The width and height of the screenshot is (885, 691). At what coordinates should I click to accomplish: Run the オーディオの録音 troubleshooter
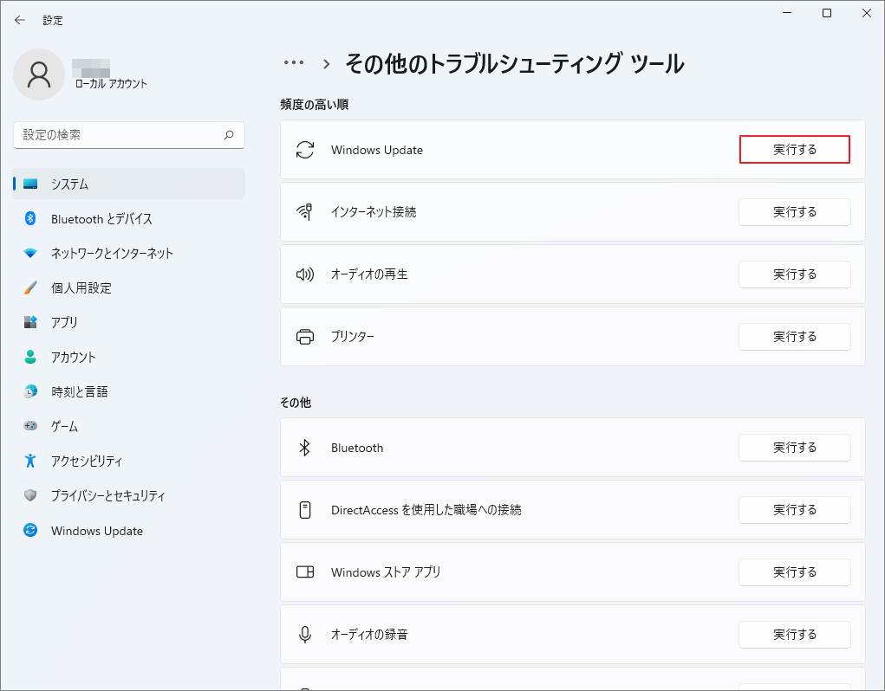coord(794,634)
